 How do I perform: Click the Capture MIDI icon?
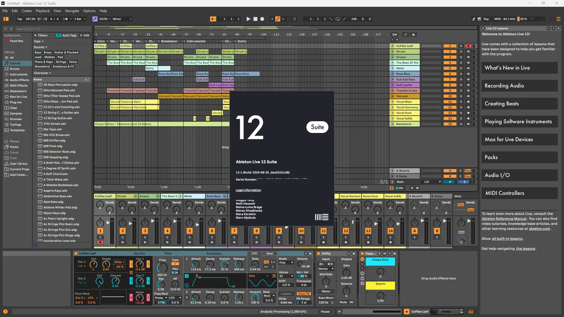point(289,19)
